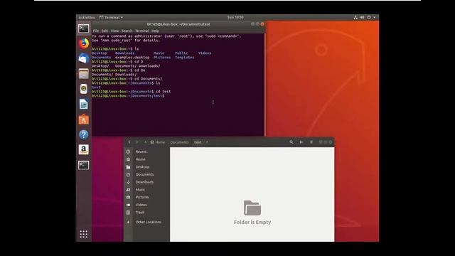
Task: Click the power icon in top bar
Action: coord(369,17)
